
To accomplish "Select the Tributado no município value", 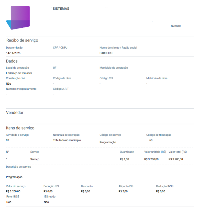I will [67, 140].
